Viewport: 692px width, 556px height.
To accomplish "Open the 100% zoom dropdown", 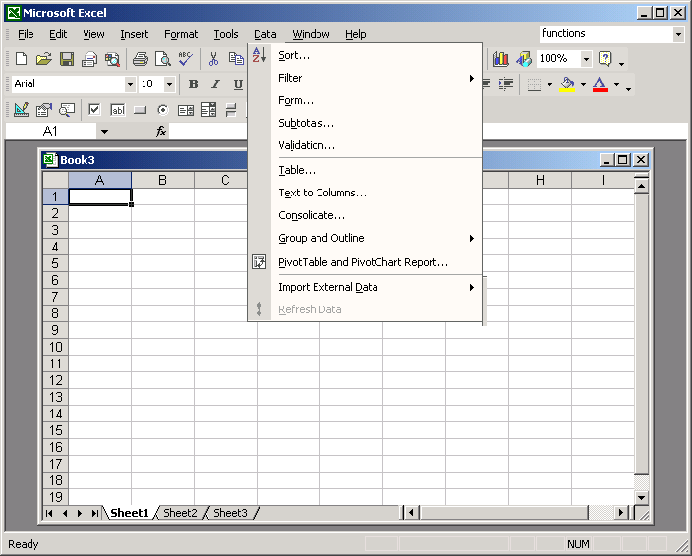I will click(586, 59).
